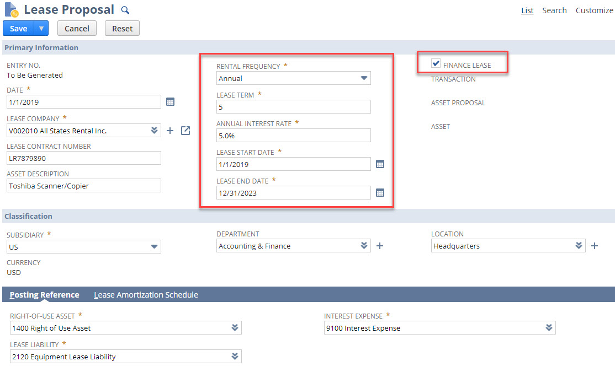Viewport: 615px width, 372px height.
Task: Expand the Rental Frequency dropdown
Action: point(364,78)
